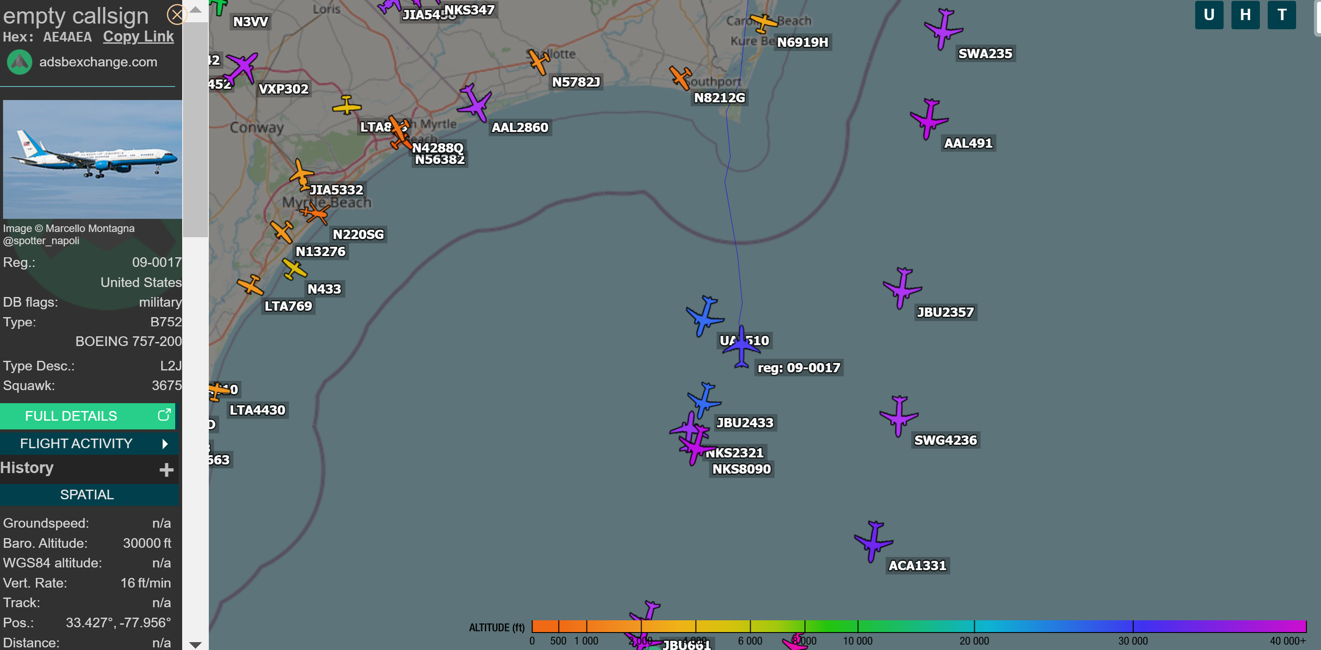Expand History with the plus icon
The height and width of the screenshot is (650, 1321).
click(x=166, y=469)
